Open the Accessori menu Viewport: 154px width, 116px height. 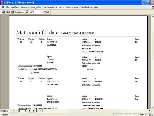(60, 7)
